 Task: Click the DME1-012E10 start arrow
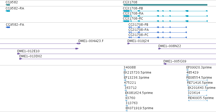coord(19,54)
